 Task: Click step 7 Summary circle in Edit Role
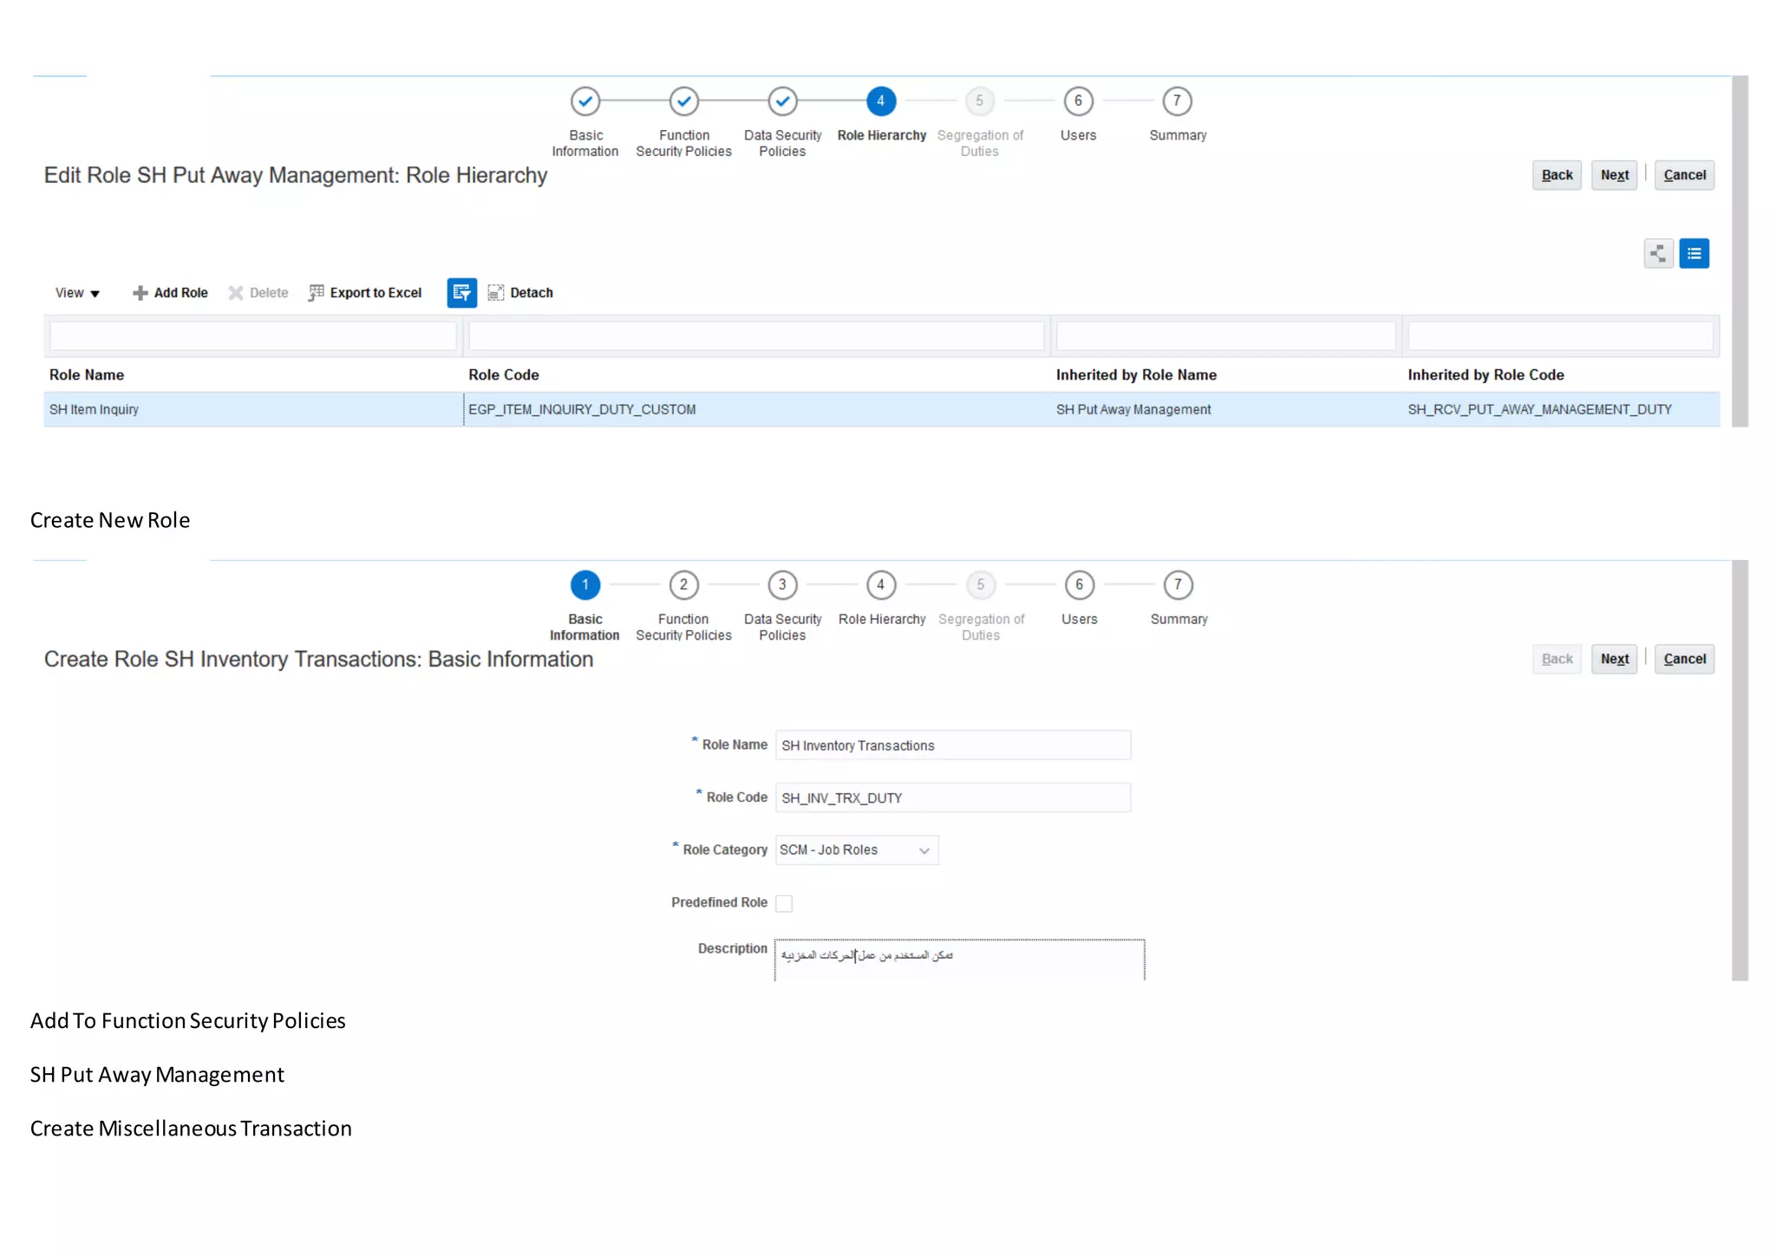click(1177, 101)
